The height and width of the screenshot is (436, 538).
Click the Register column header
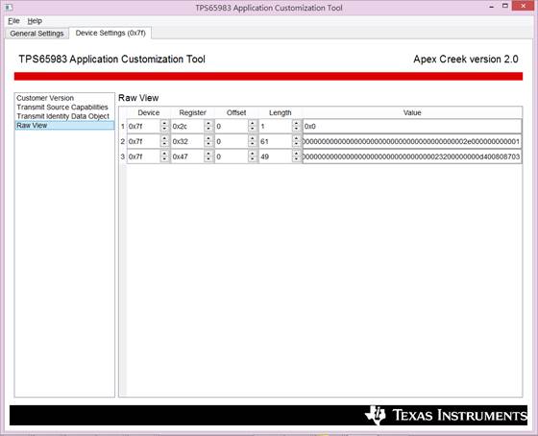(192, 112)
